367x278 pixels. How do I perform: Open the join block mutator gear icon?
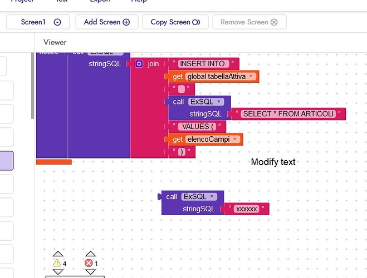click(x=139, y=64)
